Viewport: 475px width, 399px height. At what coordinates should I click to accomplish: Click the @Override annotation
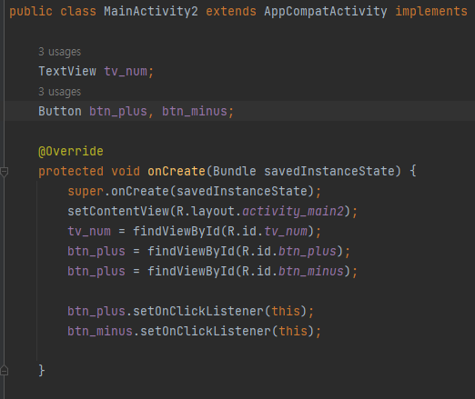click(x=71, y=151)
